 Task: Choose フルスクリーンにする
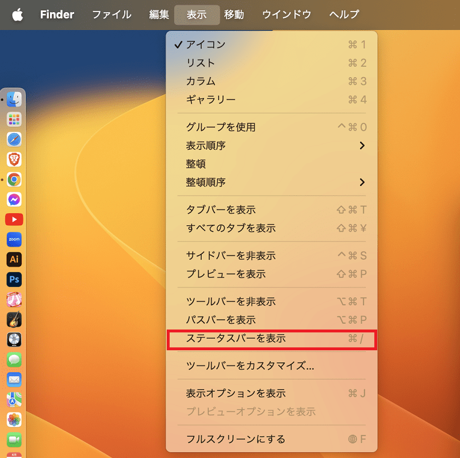tap(271, 439)
